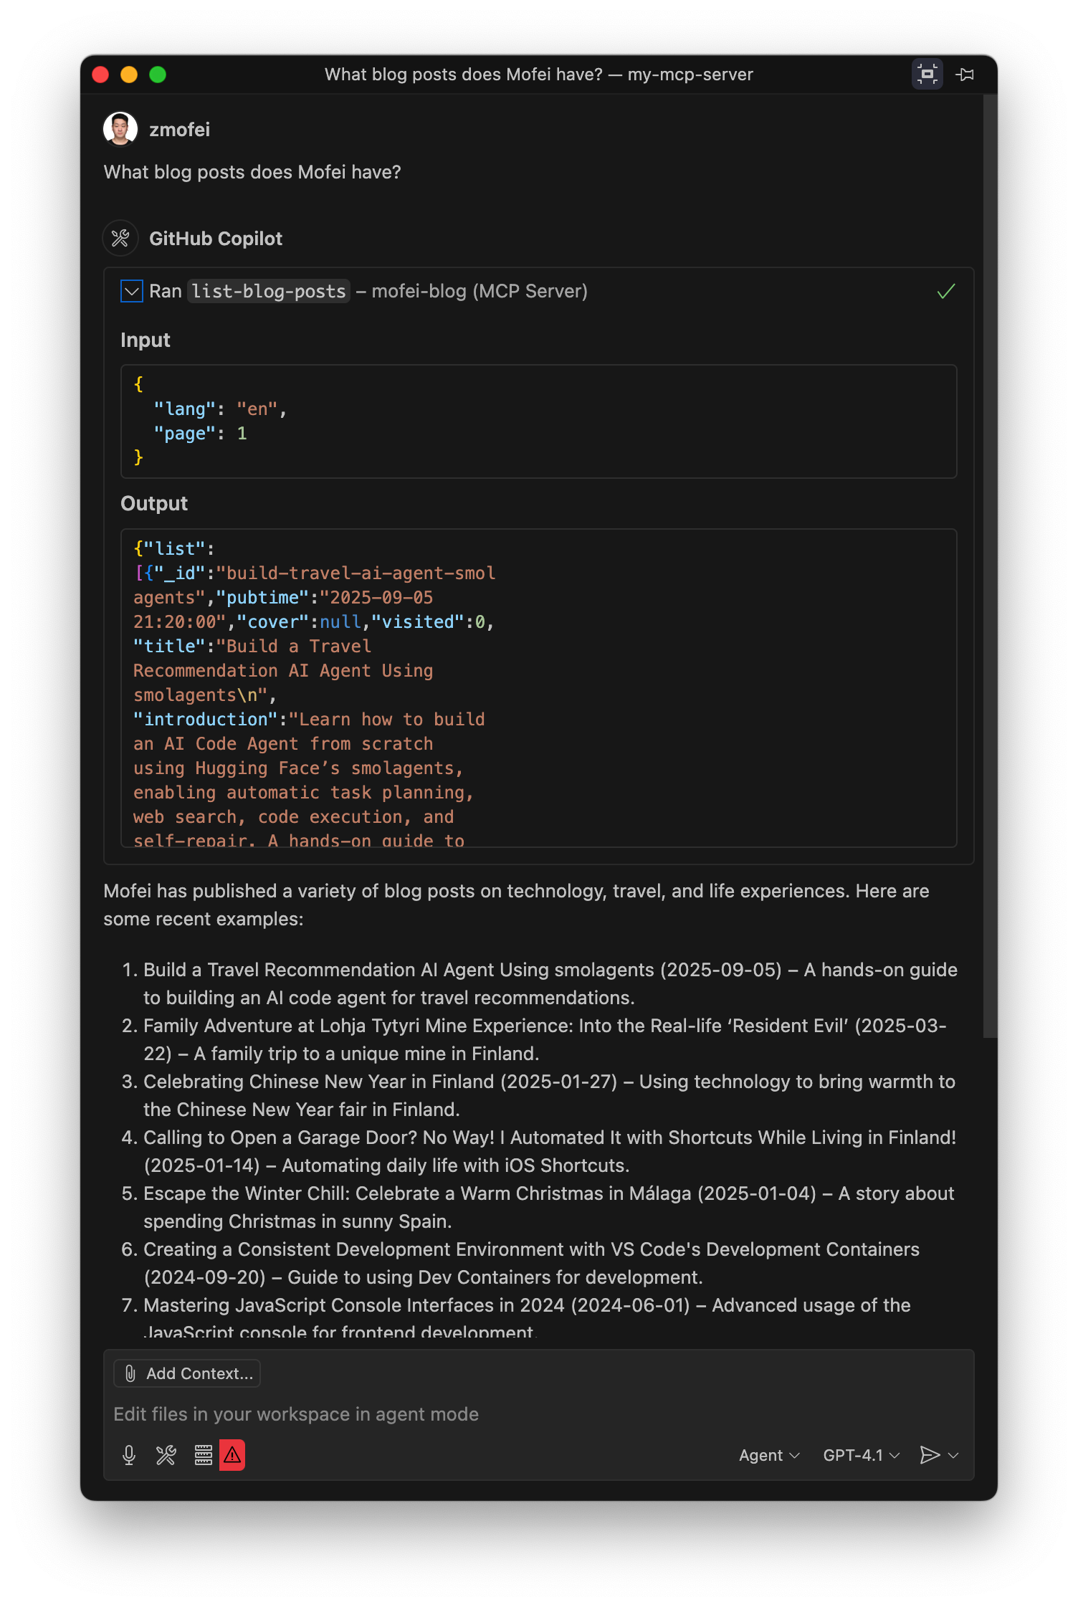Collapse the list-blog-posts tool call details
1078x1607 pixels.
click(x=132, y=291)
